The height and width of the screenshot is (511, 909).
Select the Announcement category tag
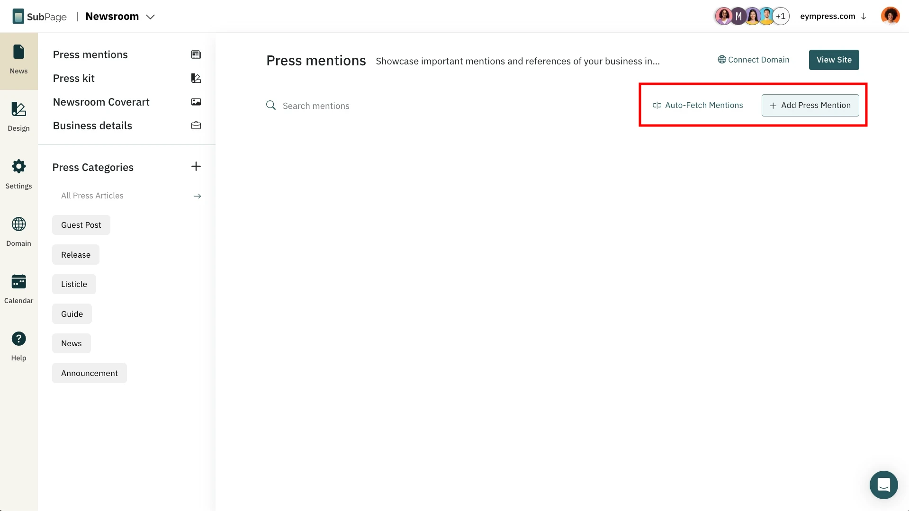pyautogui.click(x=90, y=373)
